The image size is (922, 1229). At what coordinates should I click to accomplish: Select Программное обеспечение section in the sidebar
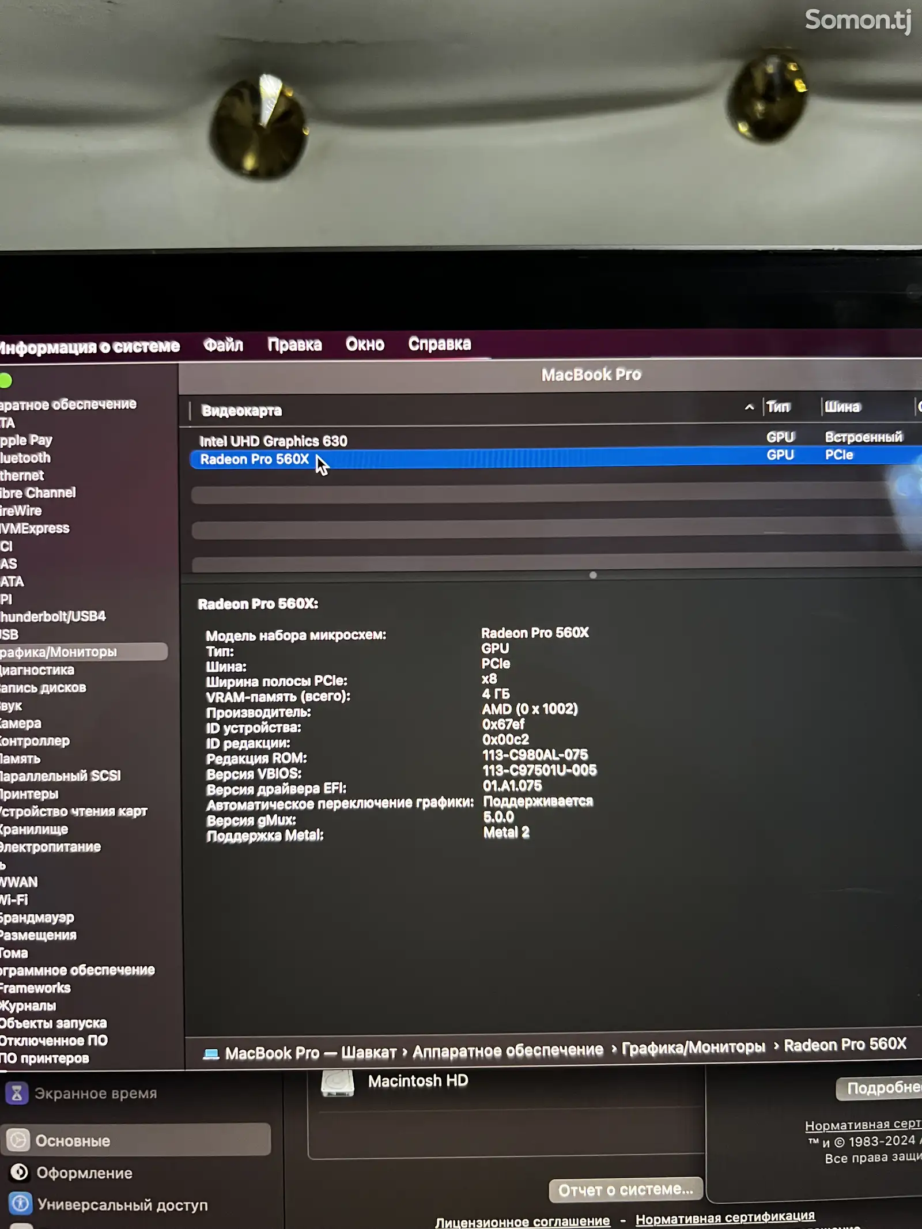77,970
